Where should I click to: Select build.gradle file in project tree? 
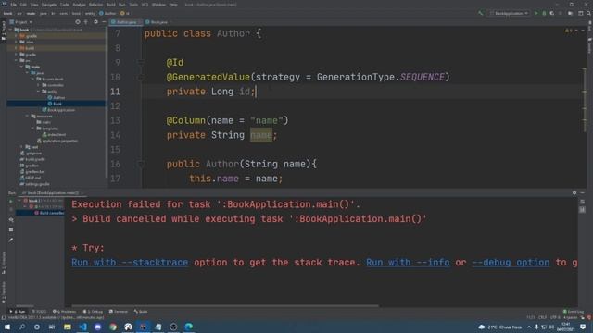click(32, 159)
